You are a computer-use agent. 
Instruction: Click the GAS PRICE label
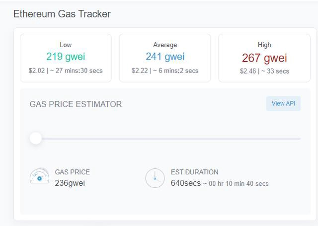point(72,172)
